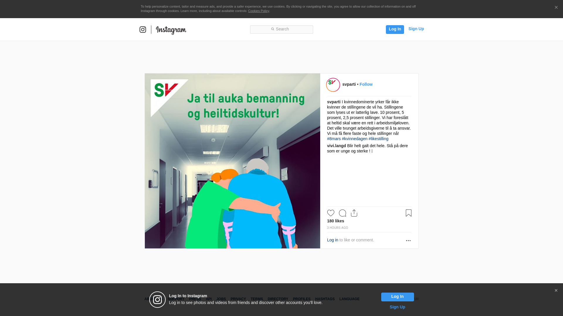Open the svparti profile avatar

333,85
